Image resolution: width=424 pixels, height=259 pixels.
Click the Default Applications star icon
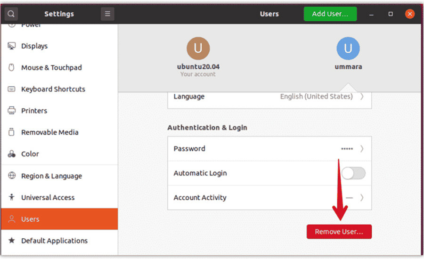[11, 240]
